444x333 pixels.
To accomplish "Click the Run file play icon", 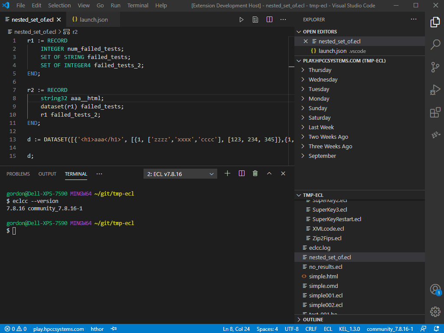I will coord(242,20).
